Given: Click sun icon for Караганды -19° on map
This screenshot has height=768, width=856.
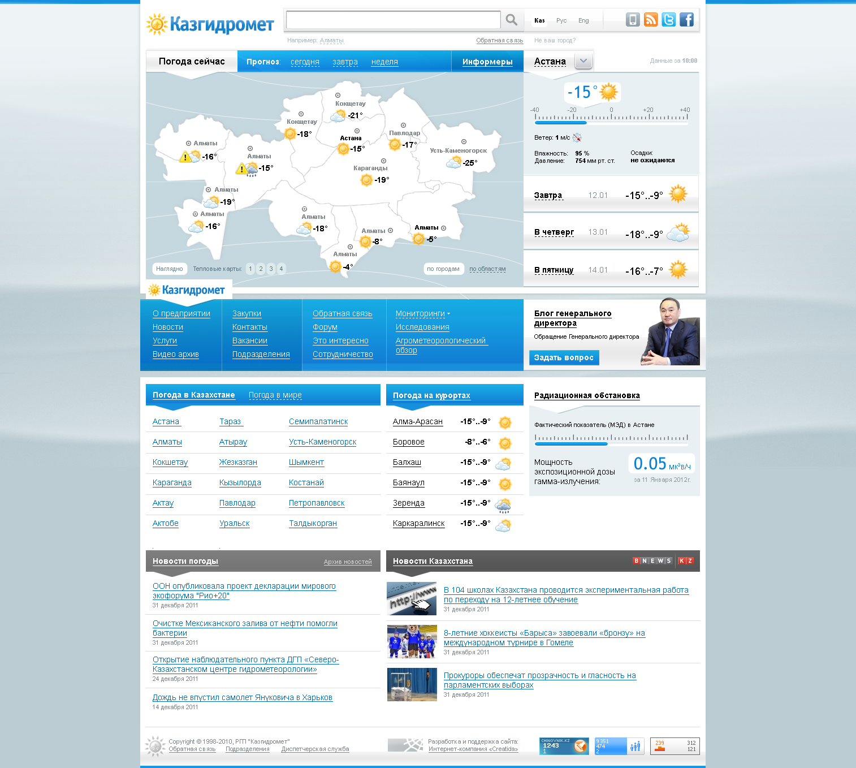Looking at the screenshot, I should click(x=366, y=180).
